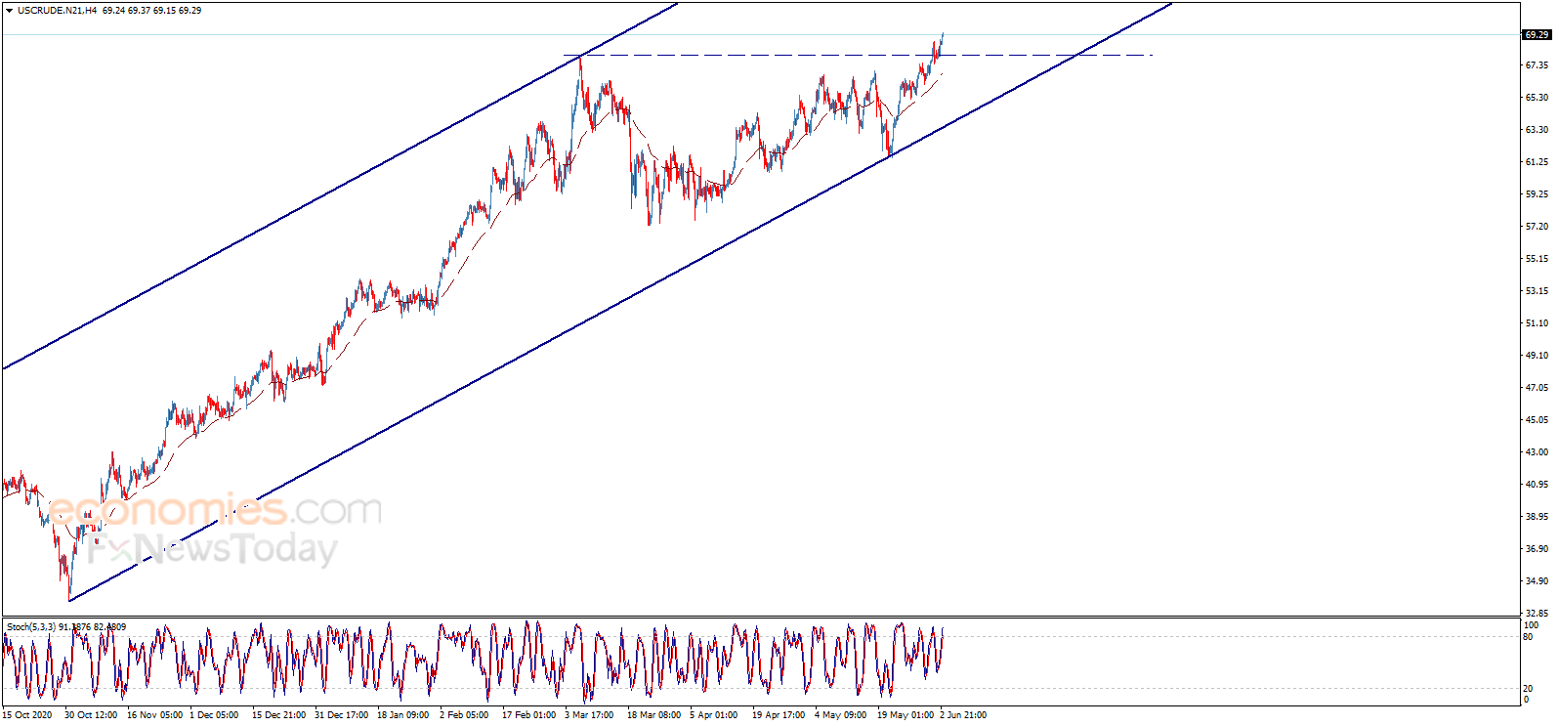This screenshot has width=1559, height=726.
Task: Click the 32.85 price axis label
Action: 1537,614
